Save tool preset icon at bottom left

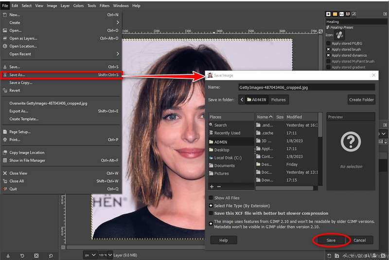(8, 256)
